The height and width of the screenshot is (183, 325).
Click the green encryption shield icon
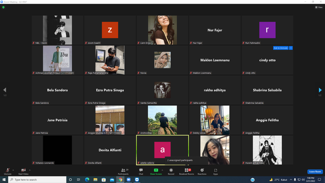pyautogui.click(x=4, y=7)
